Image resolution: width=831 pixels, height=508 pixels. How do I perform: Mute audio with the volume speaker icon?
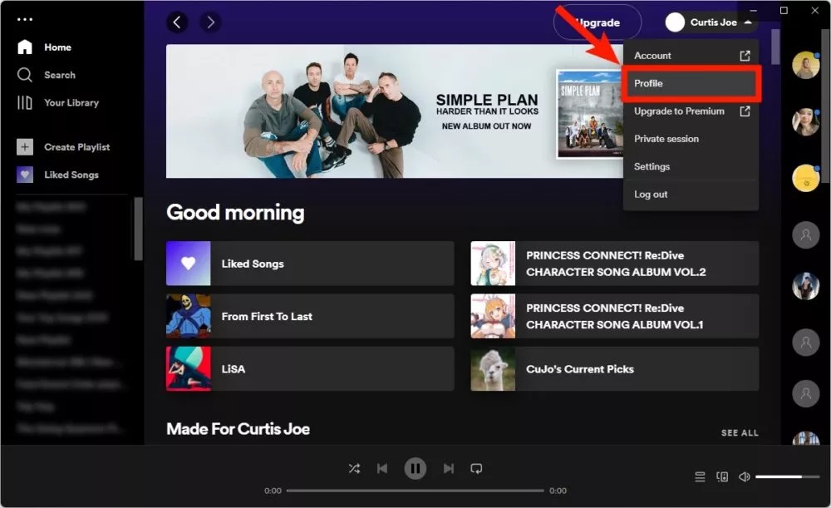pyautogui.click(x=744, y=476)
